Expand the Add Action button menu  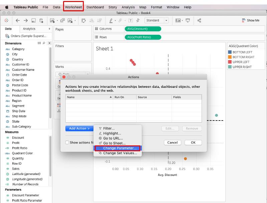coord(79,129)
